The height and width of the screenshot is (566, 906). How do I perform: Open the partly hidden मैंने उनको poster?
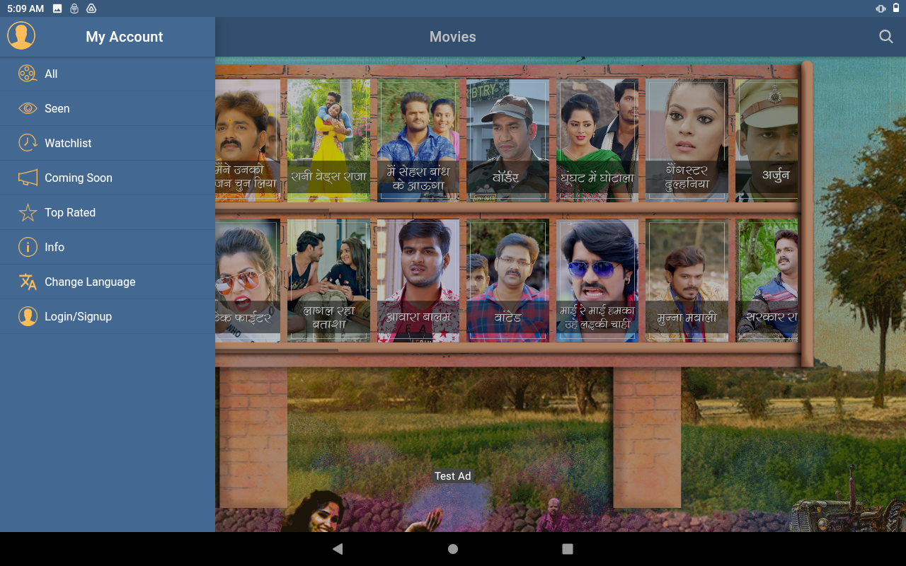248,140
